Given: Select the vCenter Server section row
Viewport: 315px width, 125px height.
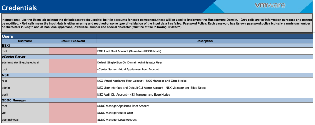Looking at the screenshot, I should click(x=157, y=57).
